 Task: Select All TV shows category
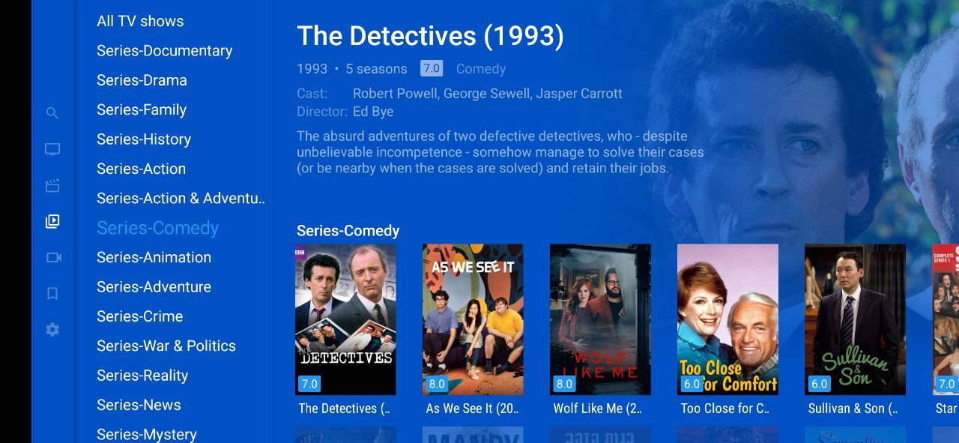pyautogui.click(x=140, y=21)
